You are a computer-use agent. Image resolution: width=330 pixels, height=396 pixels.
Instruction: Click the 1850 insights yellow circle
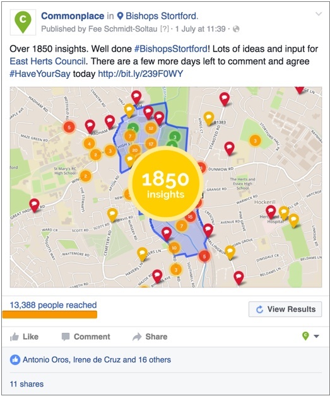[165, 184]
